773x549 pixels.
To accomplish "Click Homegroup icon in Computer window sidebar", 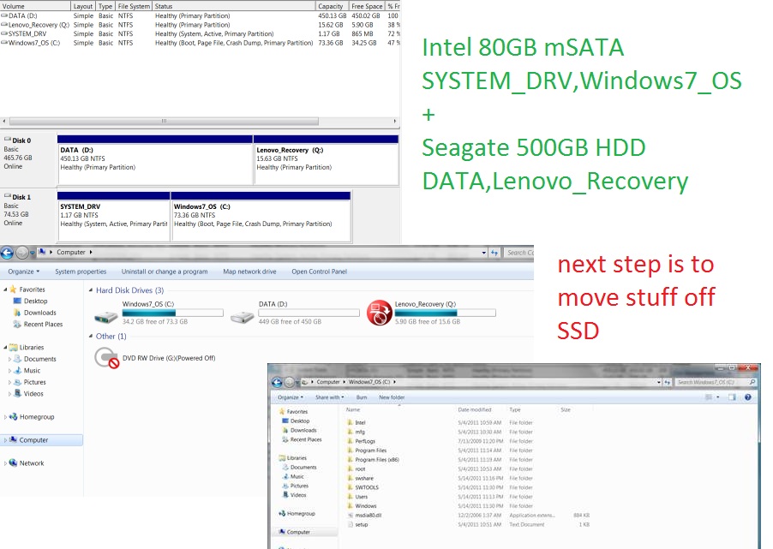I will tap(14, 416).
